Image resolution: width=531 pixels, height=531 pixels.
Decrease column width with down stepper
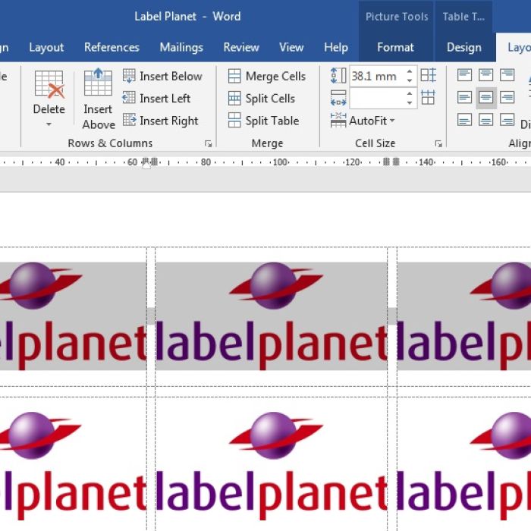pyautogui.click(x=410, y=102)
